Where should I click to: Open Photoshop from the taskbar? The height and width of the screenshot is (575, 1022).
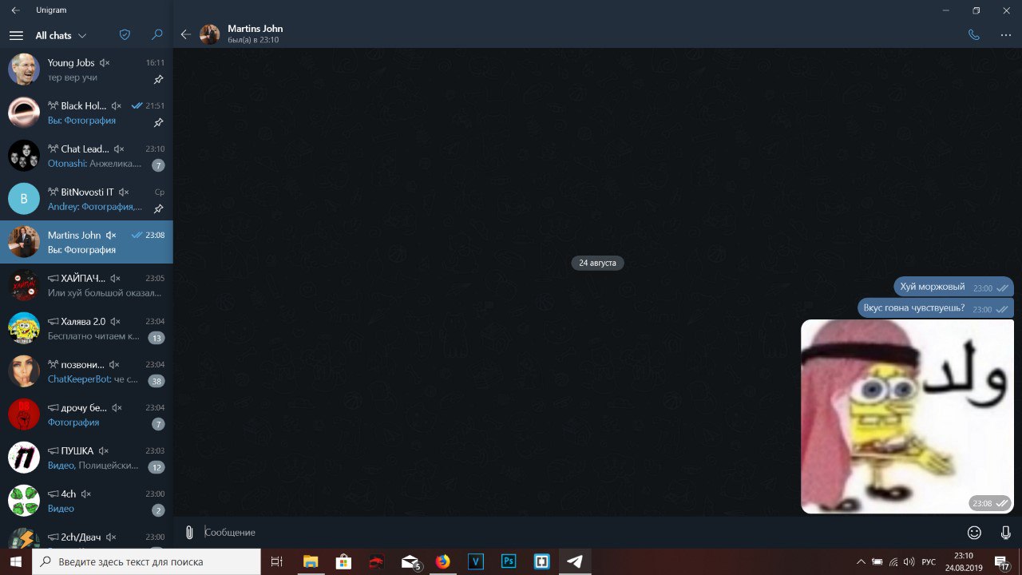pos(509,561)
